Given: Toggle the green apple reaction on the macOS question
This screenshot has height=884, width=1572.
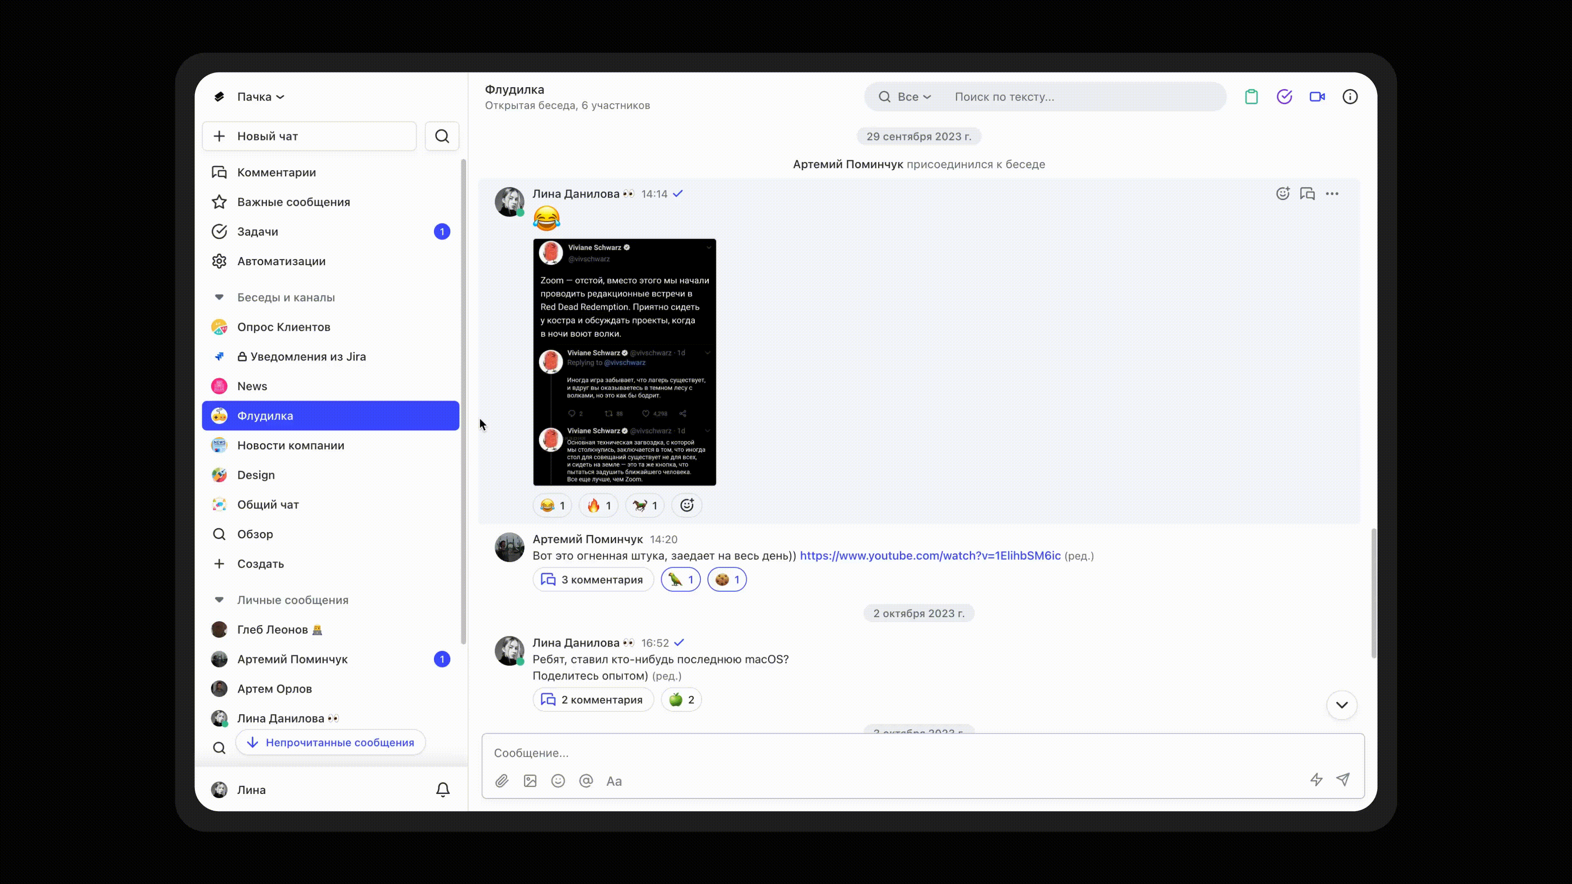Looking at the screenshot, I should click(681, 699).
